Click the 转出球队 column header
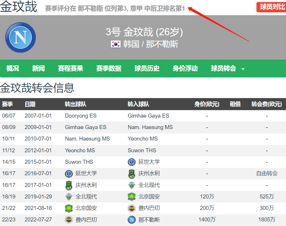286x226 pixels. (76, 104)
